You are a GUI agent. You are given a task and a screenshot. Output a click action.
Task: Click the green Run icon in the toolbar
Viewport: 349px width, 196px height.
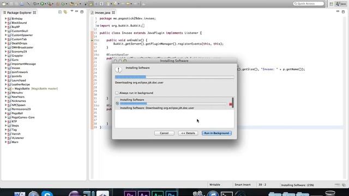42,4
